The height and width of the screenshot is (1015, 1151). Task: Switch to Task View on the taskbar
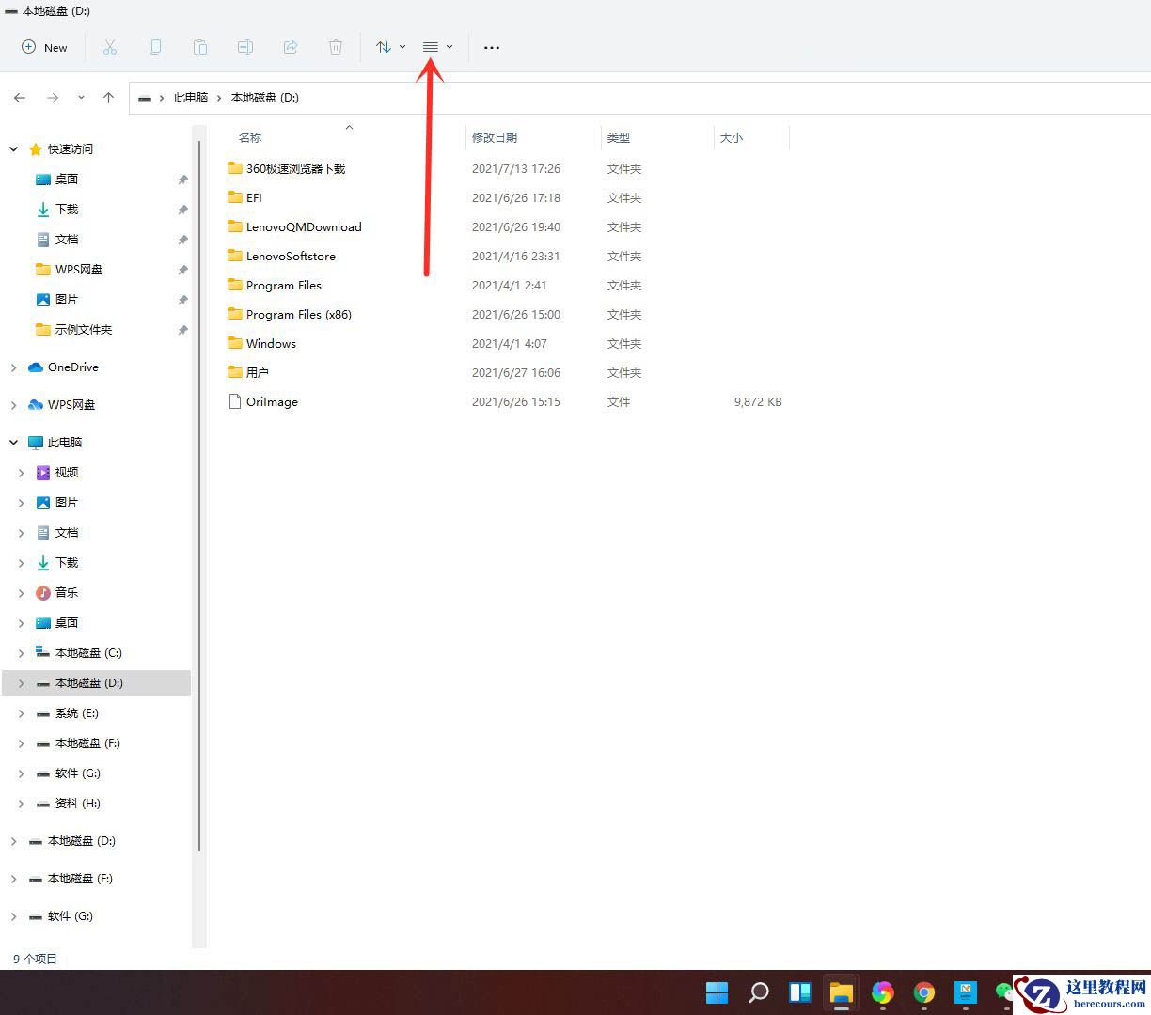(799, 992)
